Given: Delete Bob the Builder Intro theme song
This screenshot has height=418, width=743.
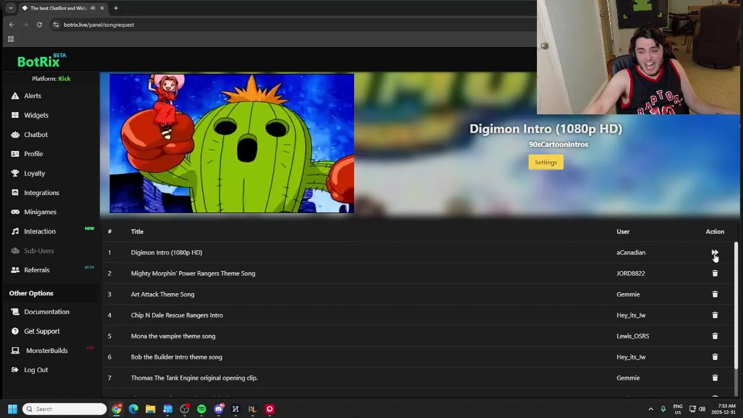Looking at the screenshot, I should coord(715,357).
